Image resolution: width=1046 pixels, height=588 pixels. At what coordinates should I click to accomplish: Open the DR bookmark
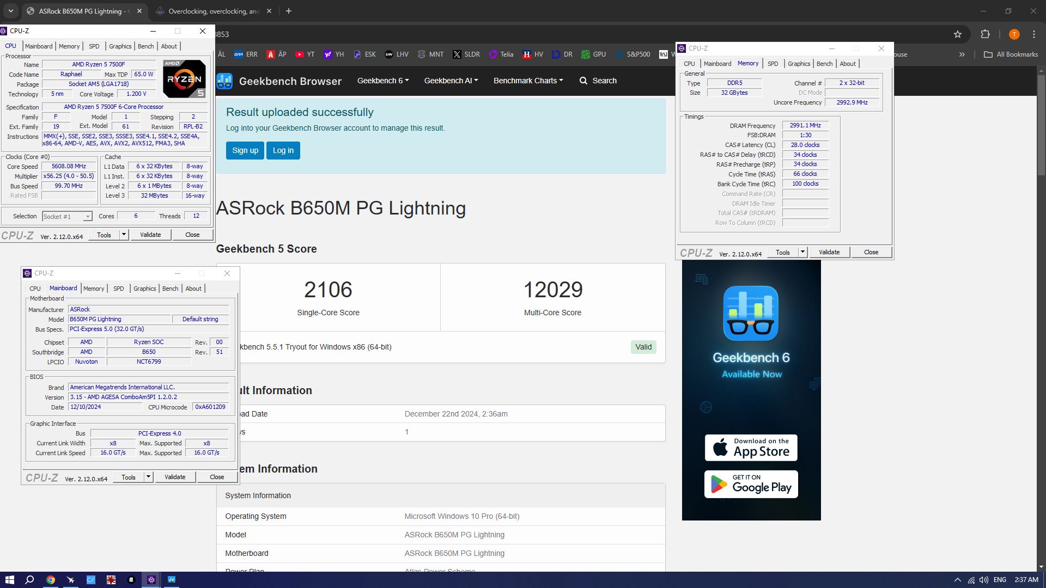pos(562,54)
